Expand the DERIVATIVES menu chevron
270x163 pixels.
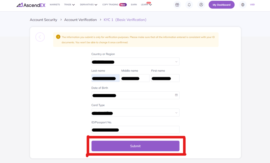tap(96, 4)
